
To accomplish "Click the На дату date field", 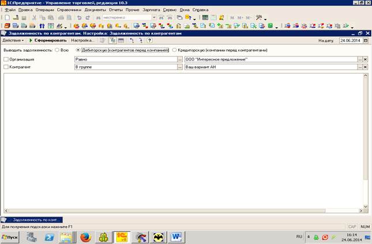I will click(x=351, y=40).
